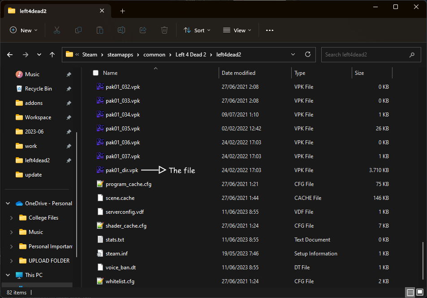Click the Copy icon in toolbar
The height and width of the screenshot is (298, 427).
[78, 30]
